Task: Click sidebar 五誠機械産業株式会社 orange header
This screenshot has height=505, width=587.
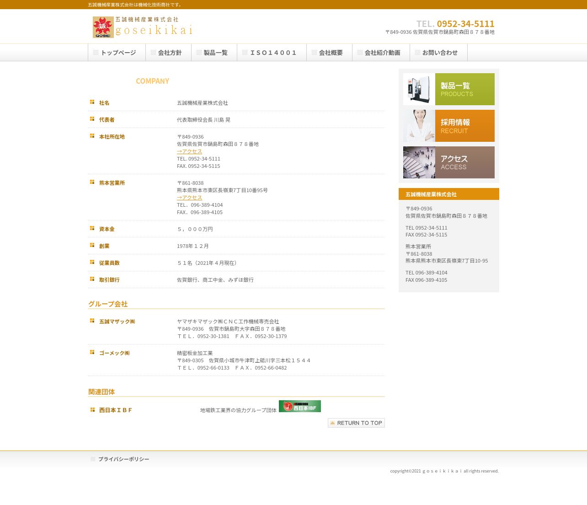Action: coord(449,194)
